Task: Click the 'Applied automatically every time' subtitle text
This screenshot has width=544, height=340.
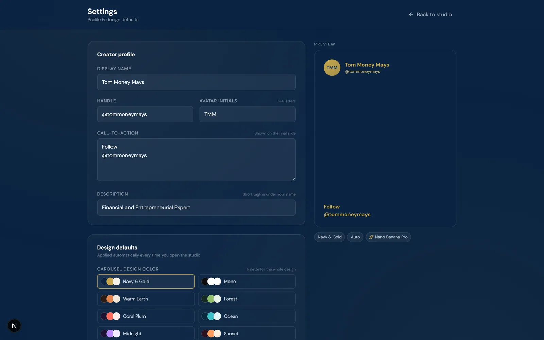Action: (x=149, y=255)
